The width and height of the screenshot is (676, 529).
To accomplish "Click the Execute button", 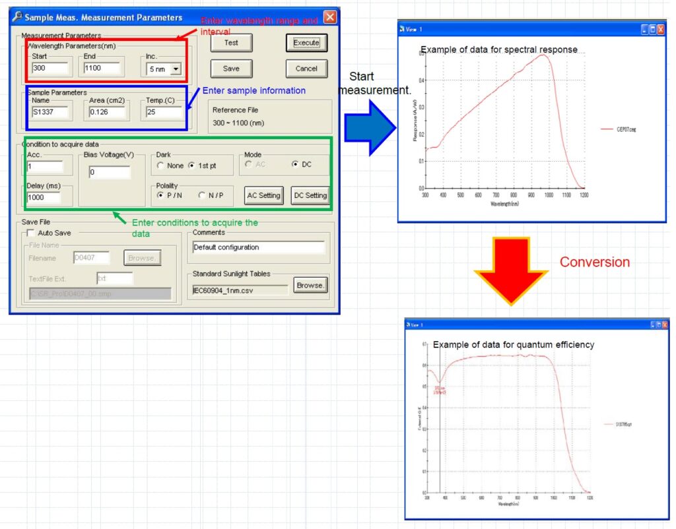I will pyautogui.click(x=306, y=43).
